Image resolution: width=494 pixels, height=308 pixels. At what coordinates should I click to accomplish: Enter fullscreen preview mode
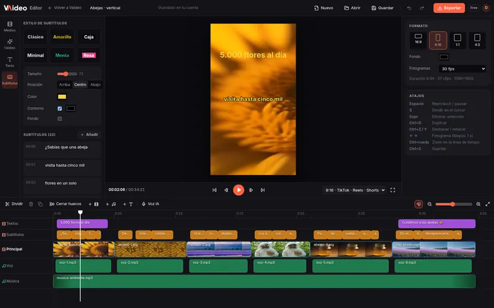click(393, 190)
